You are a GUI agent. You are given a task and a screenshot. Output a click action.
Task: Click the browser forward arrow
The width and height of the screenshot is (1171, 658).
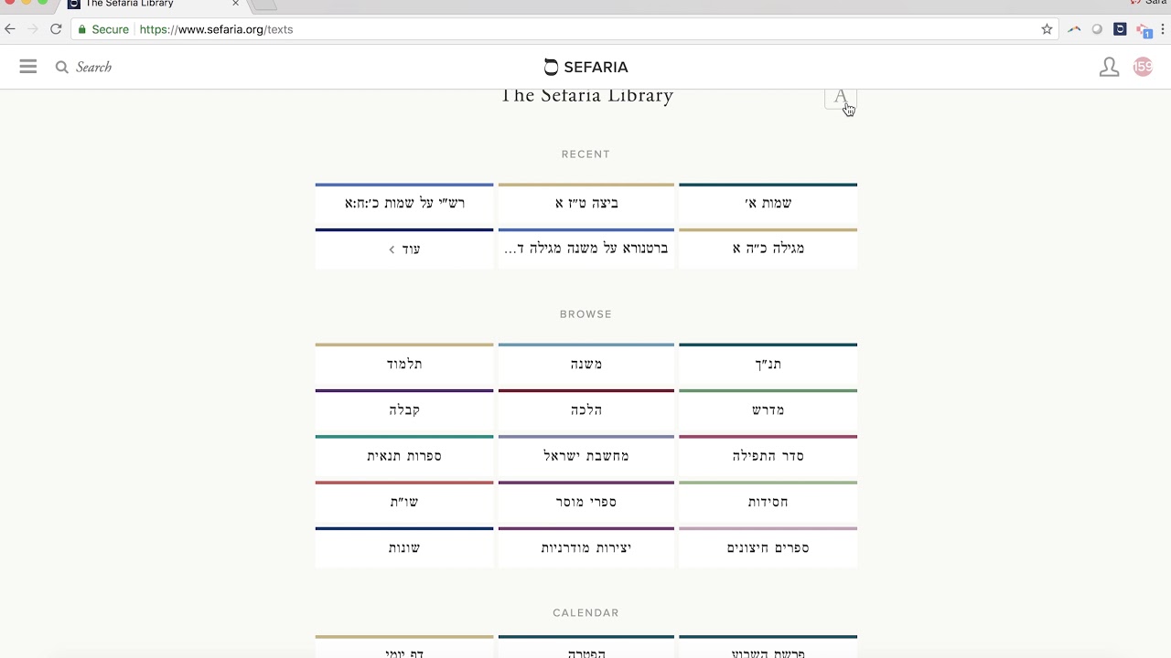33,29
